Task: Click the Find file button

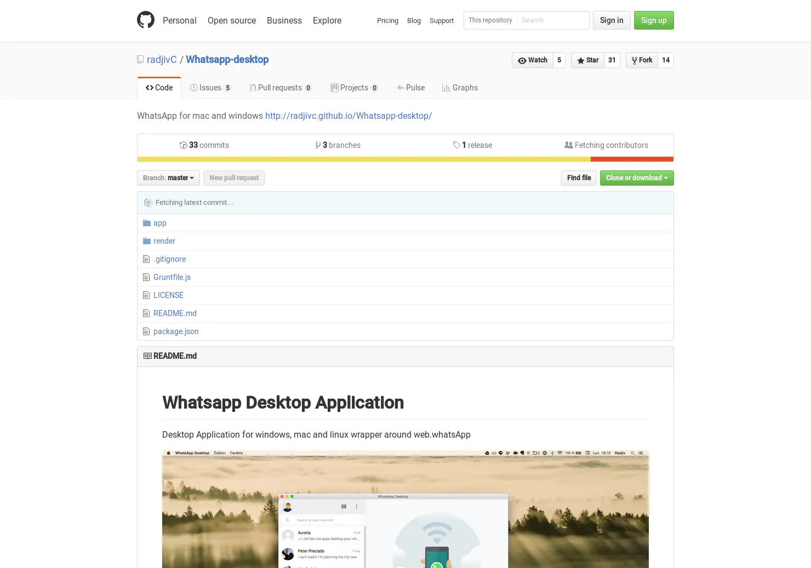Action: [579, 178]
